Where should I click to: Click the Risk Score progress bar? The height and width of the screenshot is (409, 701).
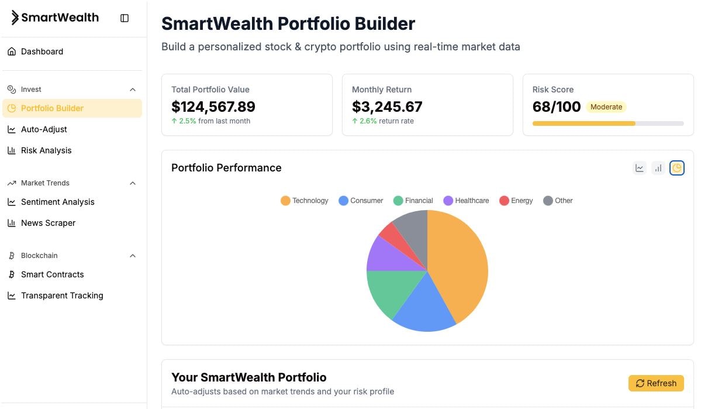608,123
